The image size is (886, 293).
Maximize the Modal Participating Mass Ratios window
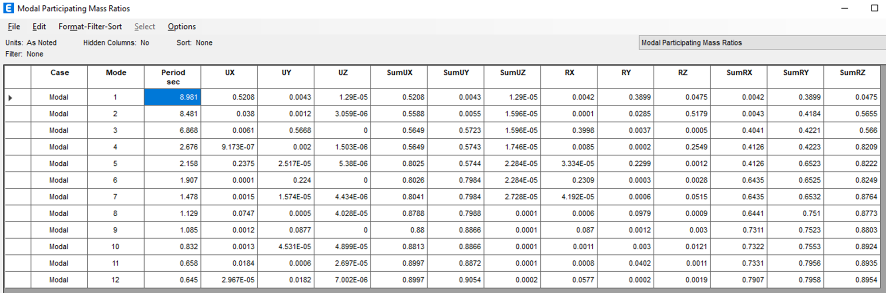(874, 8)
